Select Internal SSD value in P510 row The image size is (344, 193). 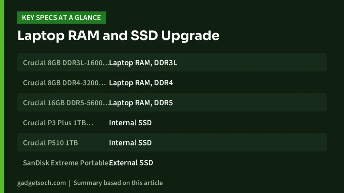point(130,143)
